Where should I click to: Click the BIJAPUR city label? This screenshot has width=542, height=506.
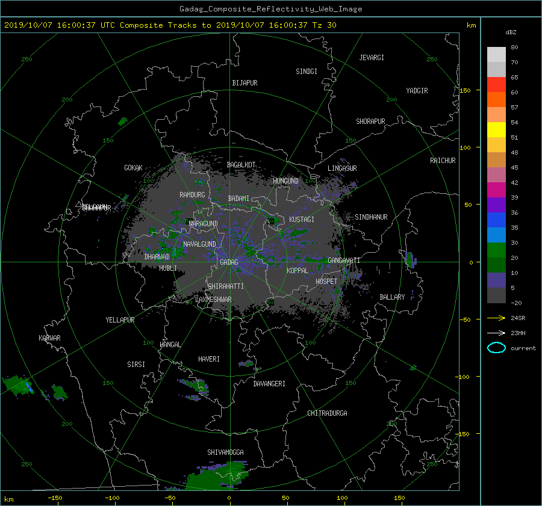point(245,83)
